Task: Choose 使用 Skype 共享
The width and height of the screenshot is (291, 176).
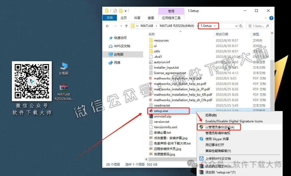Action: [x=217, y=139]
